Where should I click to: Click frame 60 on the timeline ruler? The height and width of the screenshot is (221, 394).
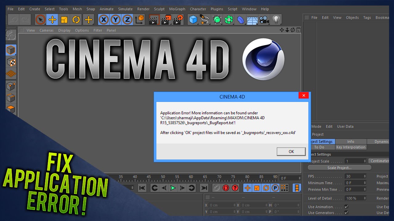(x=191, y=177)
